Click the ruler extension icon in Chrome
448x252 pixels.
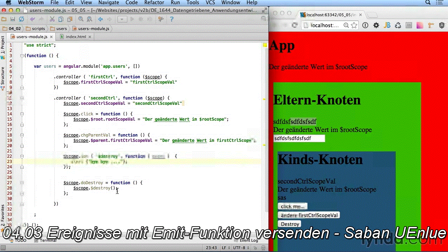click(431, 25)
